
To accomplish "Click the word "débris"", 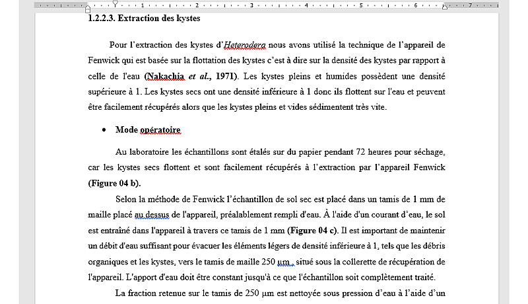I will (x=434, y=246).
